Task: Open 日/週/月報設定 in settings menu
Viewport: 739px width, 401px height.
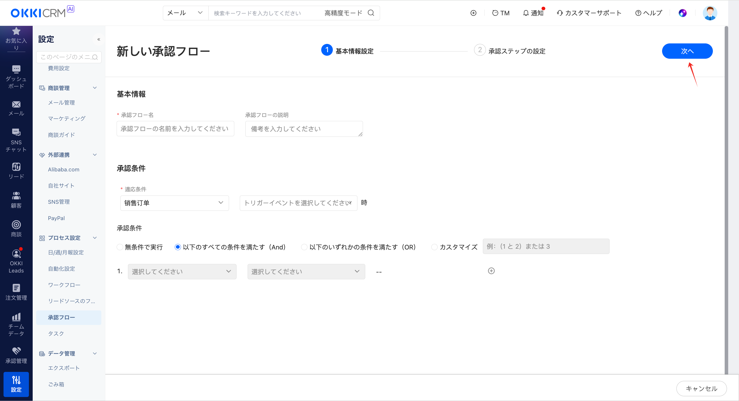Action: click(66, 253)
